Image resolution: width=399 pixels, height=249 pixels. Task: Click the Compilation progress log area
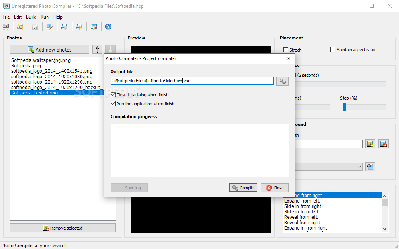click(200, 150)
